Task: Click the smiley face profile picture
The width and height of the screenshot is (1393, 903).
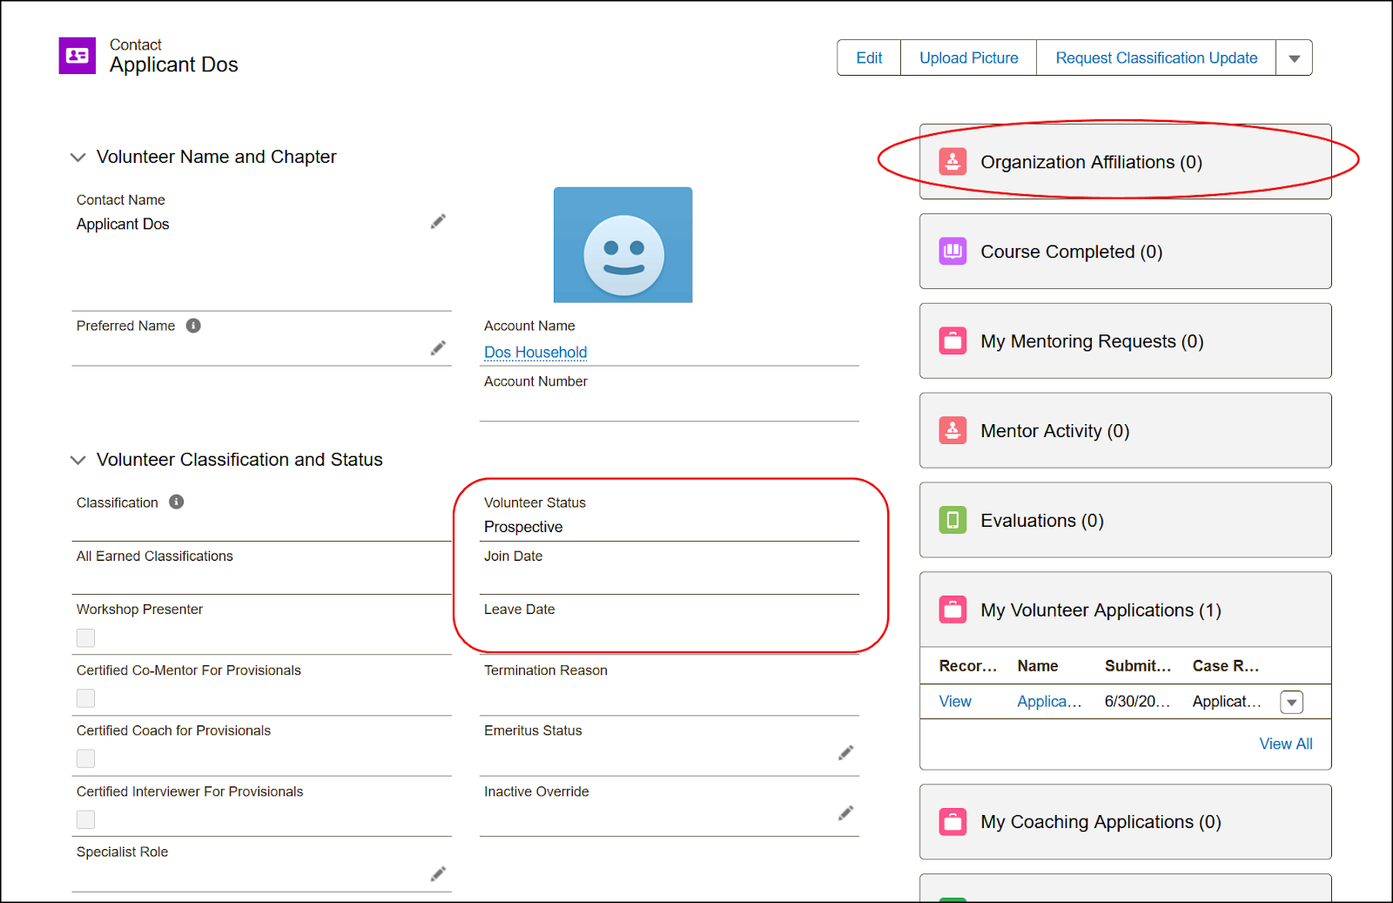Action: click(x=622, y=246)
